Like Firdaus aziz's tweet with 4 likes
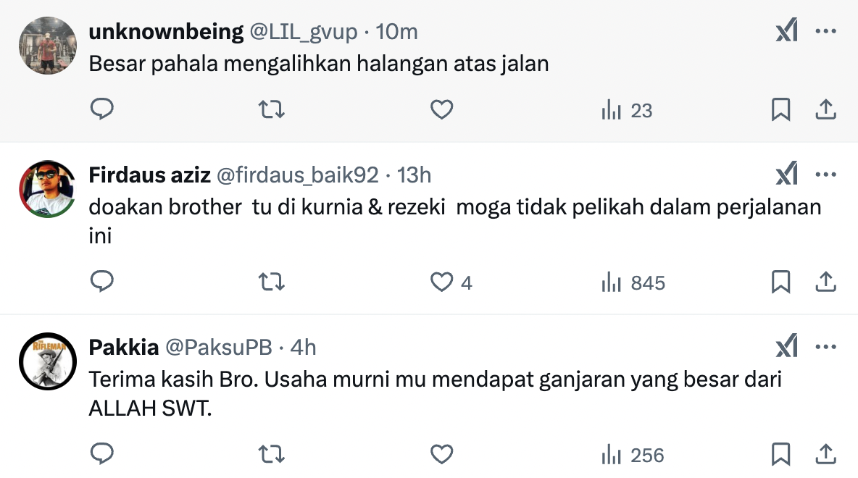This screenshot has width=858, height=478. tap(441, 282)
